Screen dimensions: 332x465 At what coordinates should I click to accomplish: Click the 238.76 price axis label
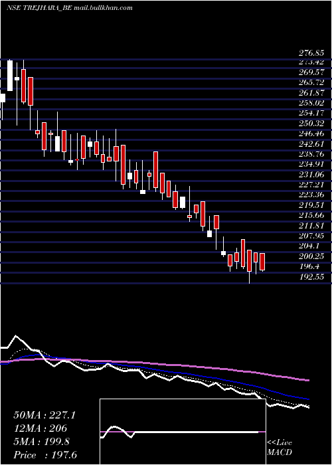[x=311, y=154]
